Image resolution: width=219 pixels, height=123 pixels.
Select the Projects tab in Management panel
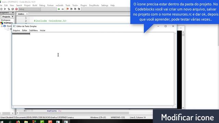[6, 17]
